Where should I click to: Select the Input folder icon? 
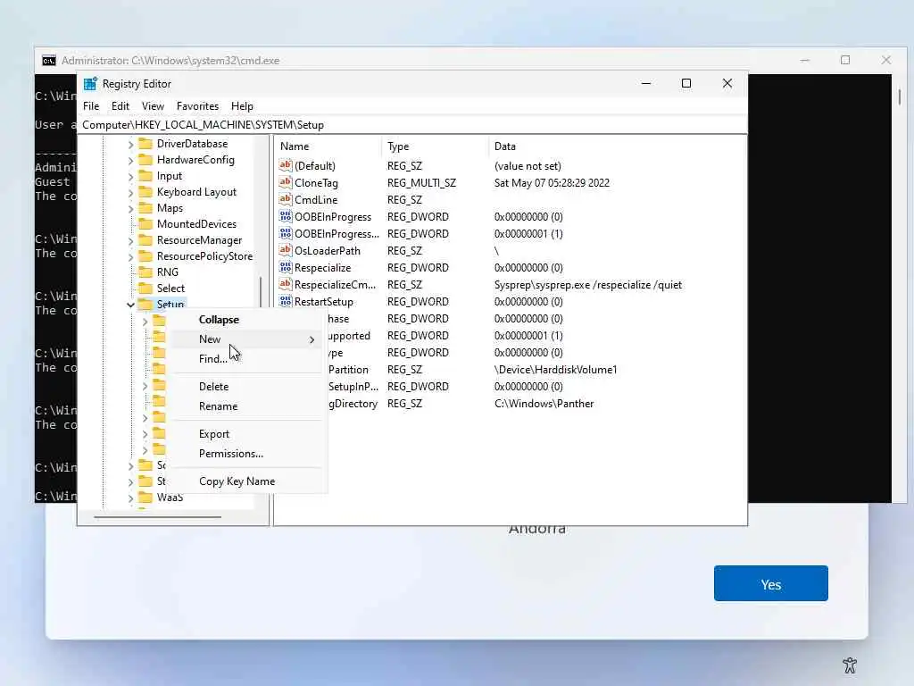(145, 176)
